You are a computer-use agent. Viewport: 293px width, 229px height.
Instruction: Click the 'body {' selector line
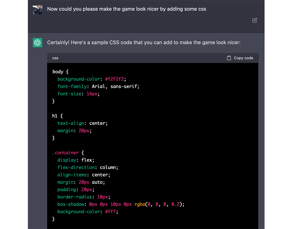(60, 72)
